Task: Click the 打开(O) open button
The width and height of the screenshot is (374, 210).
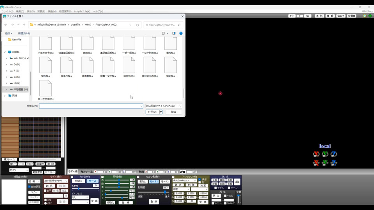Action: point(152,112)
